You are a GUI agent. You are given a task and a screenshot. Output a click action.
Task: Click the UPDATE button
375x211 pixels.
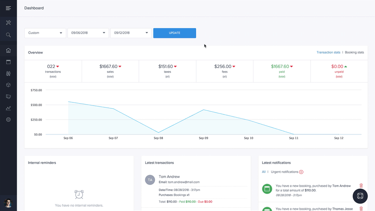[175, 33]
